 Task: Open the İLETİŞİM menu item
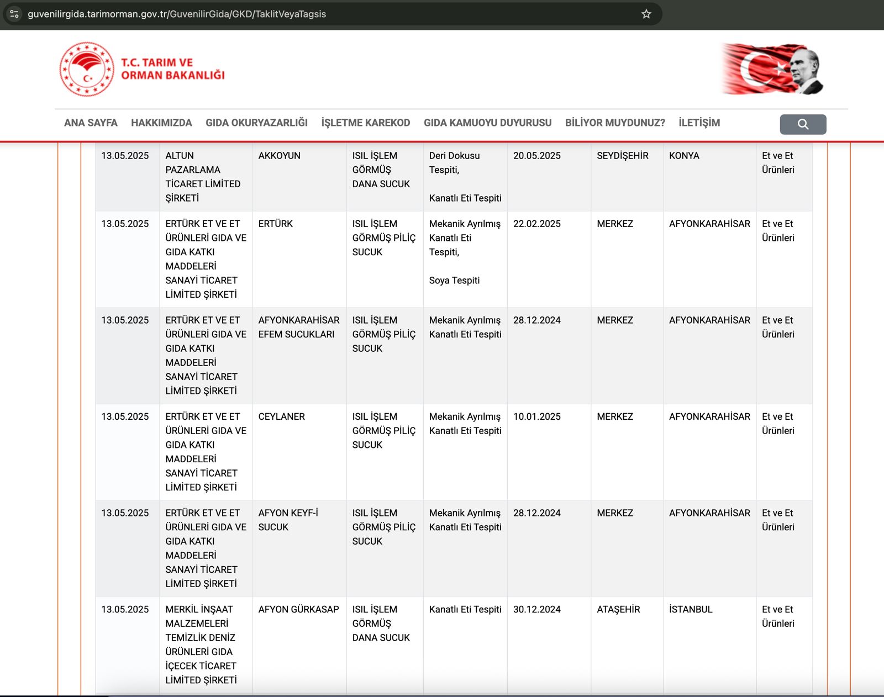pos(699,123)
